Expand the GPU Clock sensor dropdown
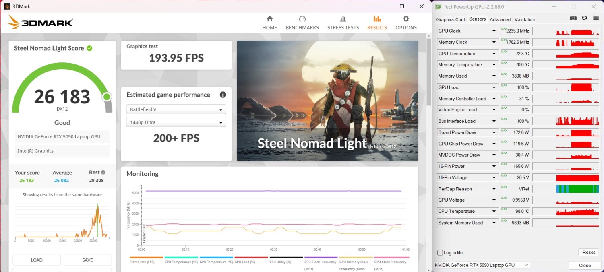This screenshot has height=272, width=604. (x=494, y=31)
